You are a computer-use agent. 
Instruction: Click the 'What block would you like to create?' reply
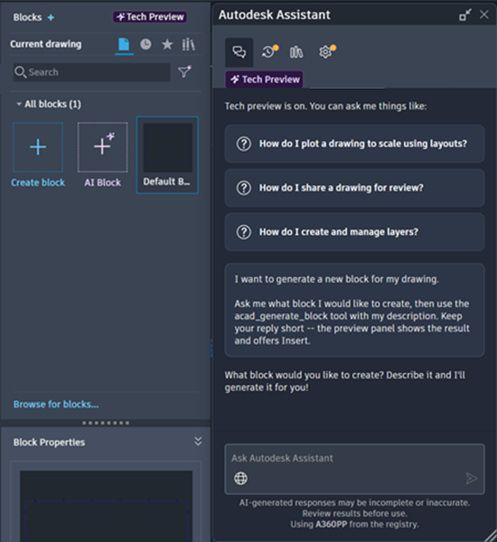[345, 381]
